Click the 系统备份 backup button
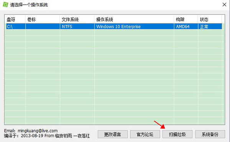Viewport: 230px width, 142px height. (210, 134)
